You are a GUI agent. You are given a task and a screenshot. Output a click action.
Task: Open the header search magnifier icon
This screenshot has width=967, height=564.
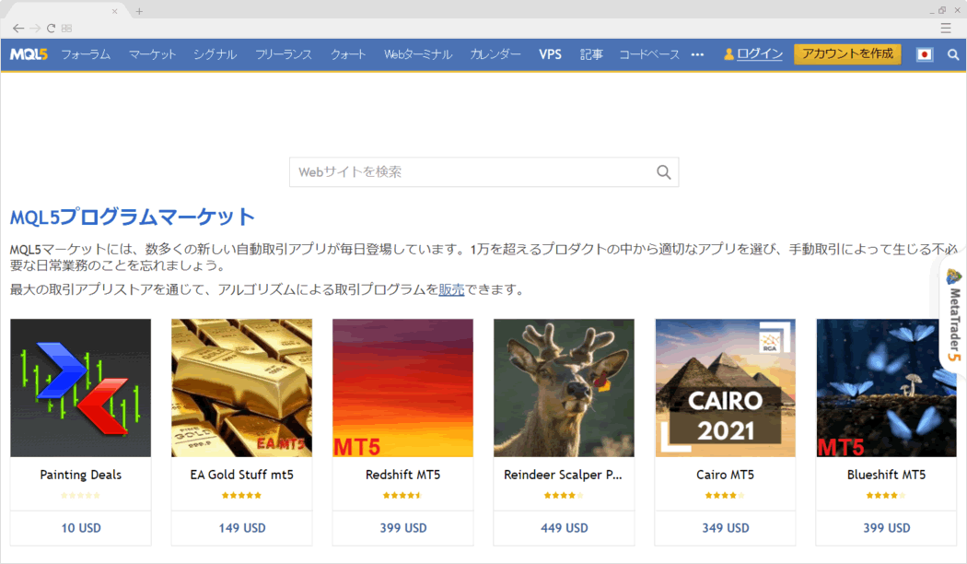click(953, 55)
